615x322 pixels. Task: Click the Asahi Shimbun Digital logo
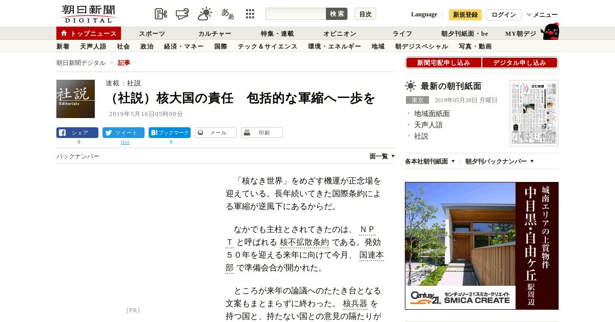[88, 14]
